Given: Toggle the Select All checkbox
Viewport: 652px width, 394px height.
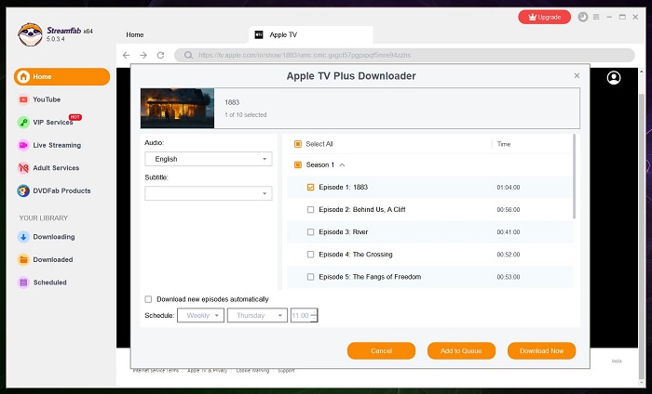Looking at the screenshot, I should pyautogui.click(x=298, y=144).
